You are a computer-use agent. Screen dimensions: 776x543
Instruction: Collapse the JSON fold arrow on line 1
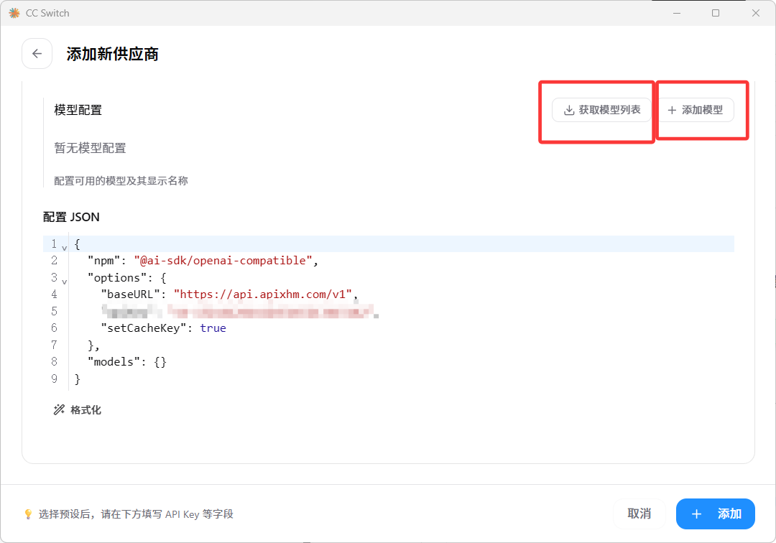click(x=65, y=247)
